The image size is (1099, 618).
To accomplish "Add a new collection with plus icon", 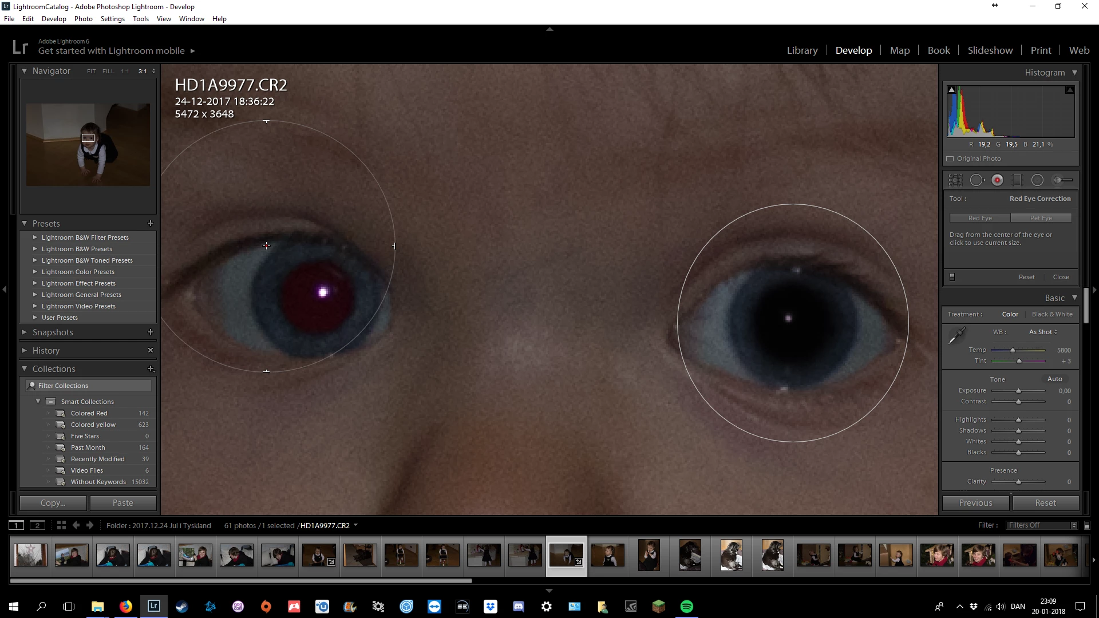I will tap(151, 369).
